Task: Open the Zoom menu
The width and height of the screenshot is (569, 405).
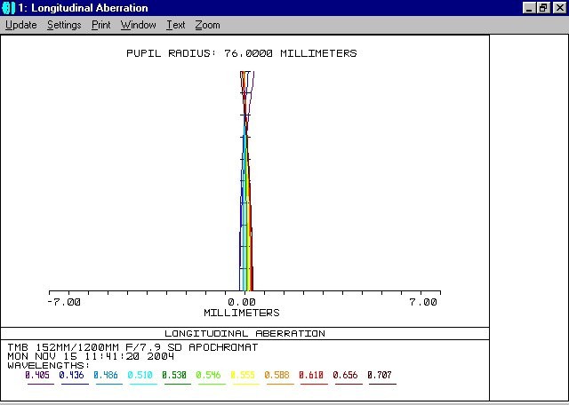Action: click(207, 25)
